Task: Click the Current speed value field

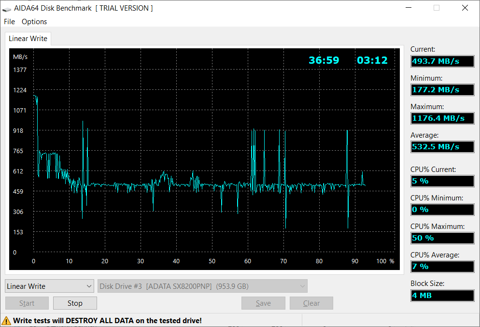Action: tap(442, 61)
